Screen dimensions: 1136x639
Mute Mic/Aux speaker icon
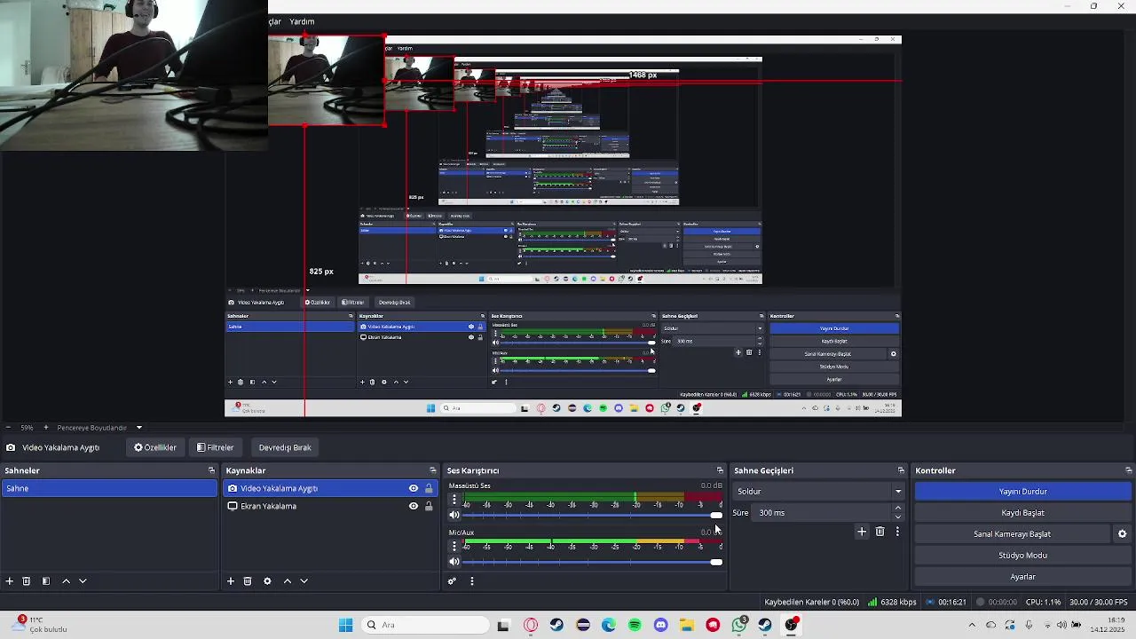(x=454, y=562)
